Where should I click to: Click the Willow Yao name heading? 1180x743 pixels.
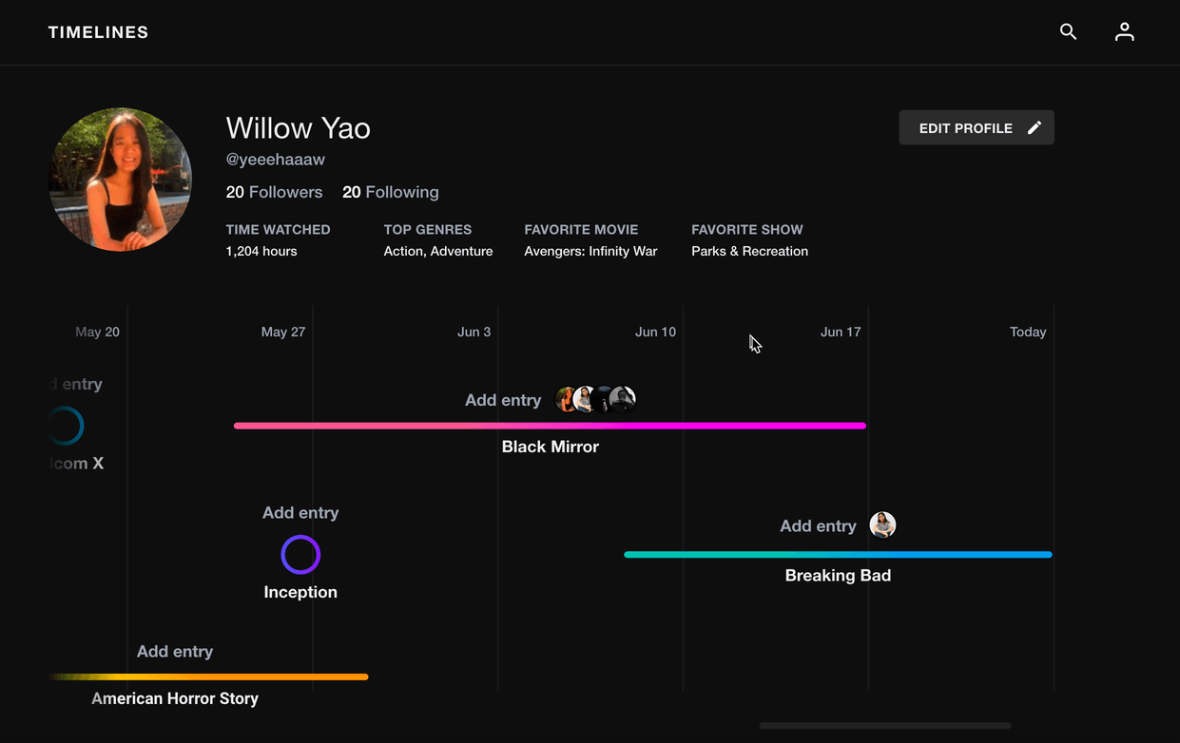click(299, 128)
